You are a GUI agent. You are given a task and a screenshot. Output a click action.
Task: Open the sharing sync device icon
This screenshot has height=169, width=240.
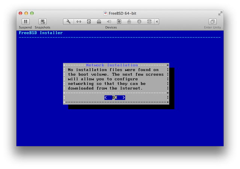click(x=149, y=22)
